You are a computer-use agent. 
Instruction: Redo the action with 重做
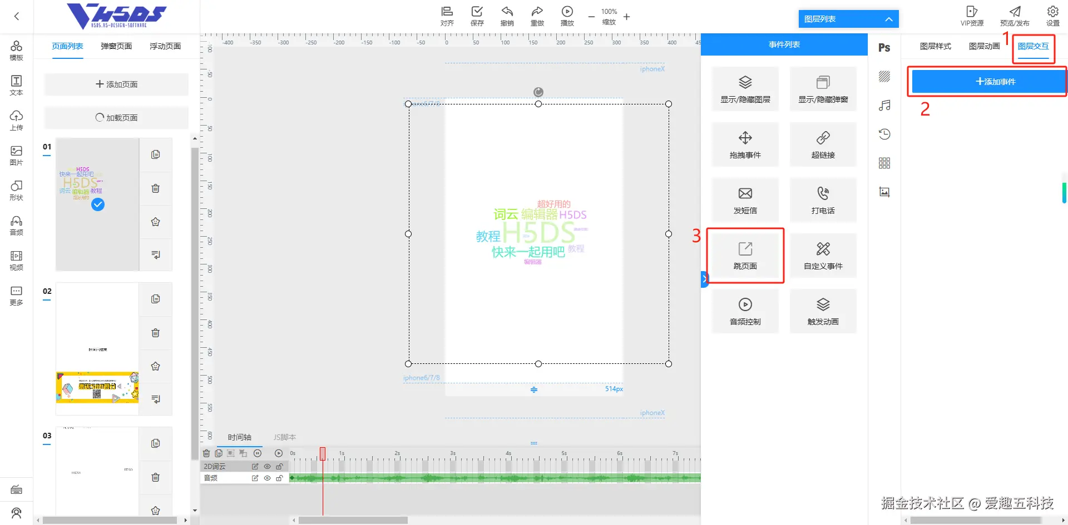click(537, 16)
